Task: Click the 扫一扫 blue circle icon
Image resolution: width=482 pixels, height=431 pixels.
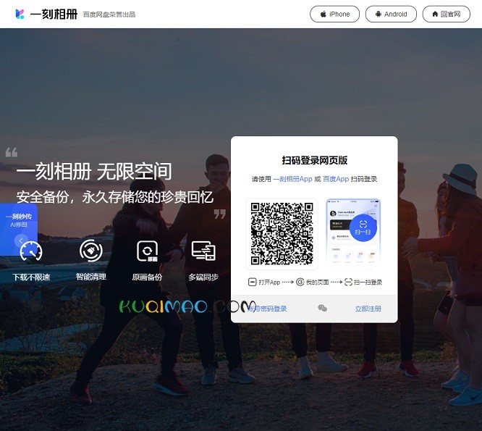Action: pos(363,228)
